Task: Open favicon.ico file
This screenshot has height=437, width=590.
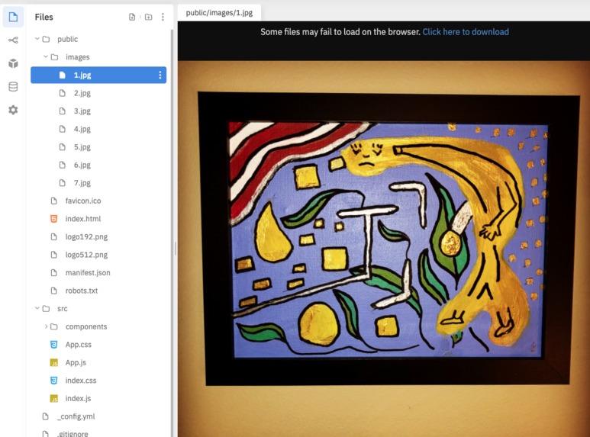Action: coord(83,201)
